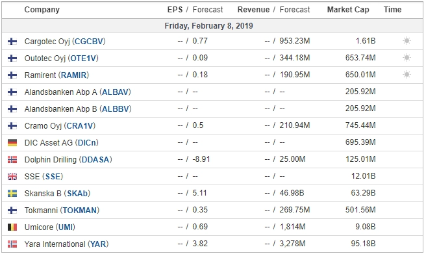Viewport: 426px width, 256px height.
Task: Open the OTE1V ticker link
Action: point(83,58)
